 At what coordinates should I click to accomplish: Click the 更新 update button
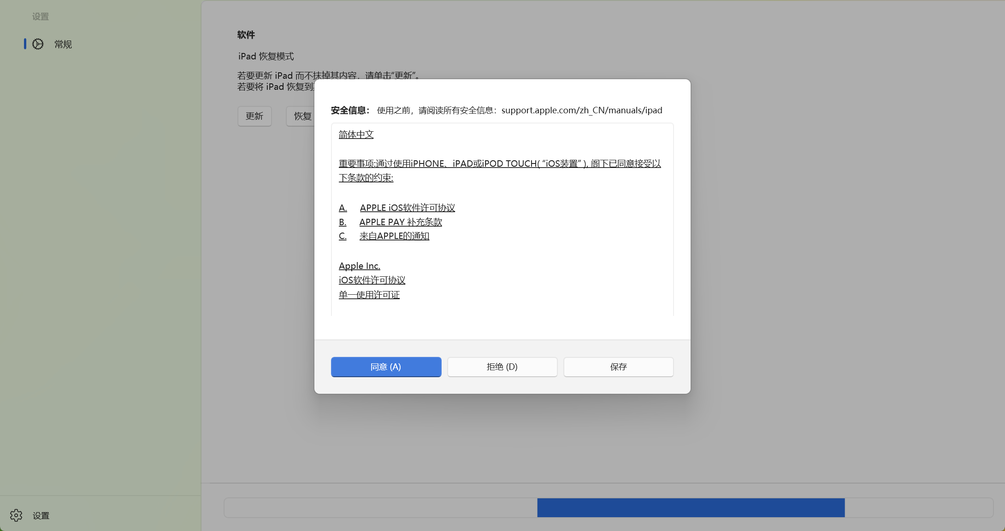click(254, 116)
